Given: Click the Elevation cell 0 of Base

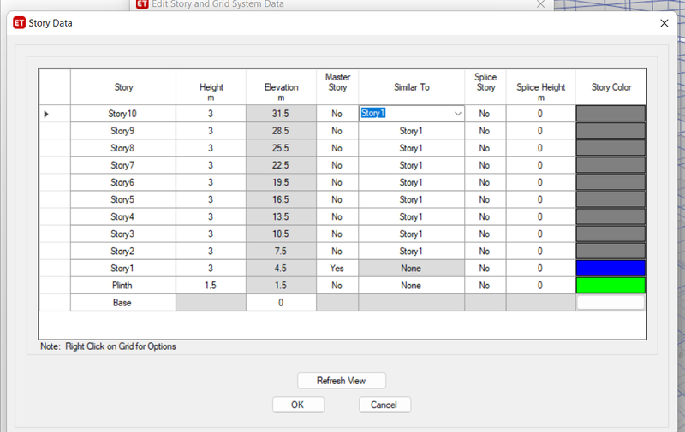Looking at the screenshot, I should (281, 303).
